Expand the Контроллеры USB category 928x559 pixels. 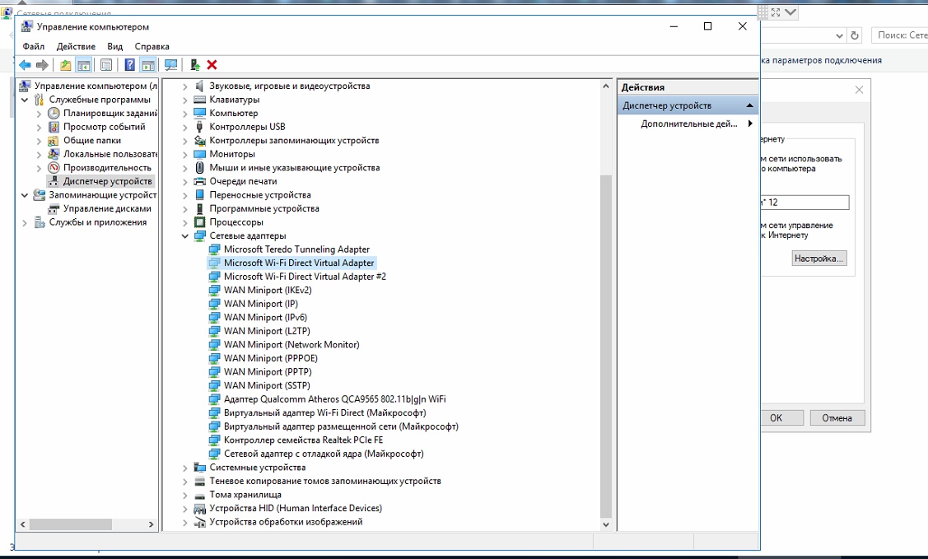tap(185, 127)
